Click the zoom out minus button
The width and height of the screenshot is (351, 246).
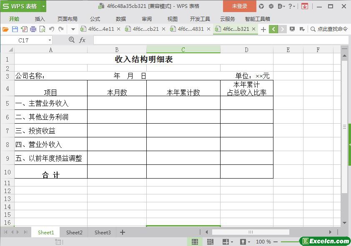click(276, 242)
